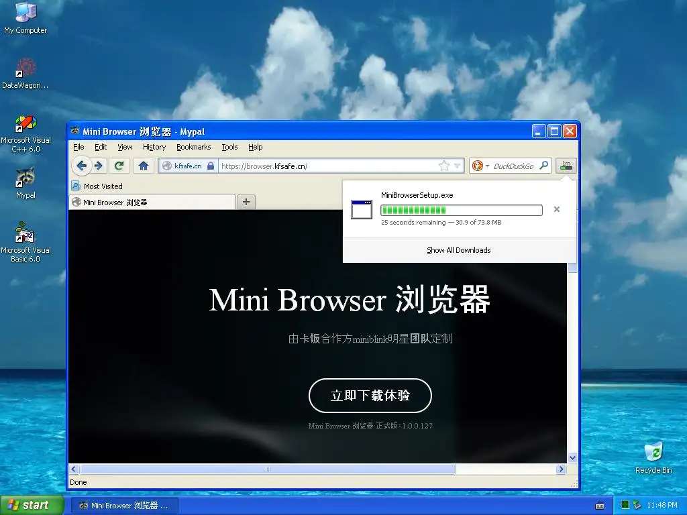Image resolution: width=687 pixels, height=515 pixels.
Task: Open the File menu
Action: 78,147
